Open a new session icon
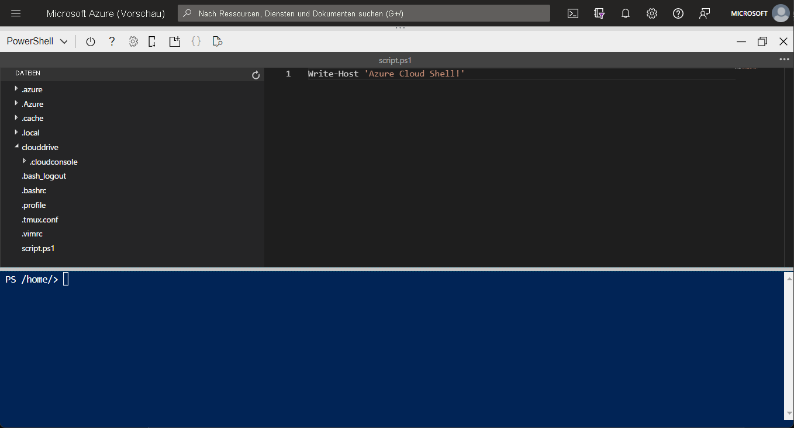 (x=174, y=41)
